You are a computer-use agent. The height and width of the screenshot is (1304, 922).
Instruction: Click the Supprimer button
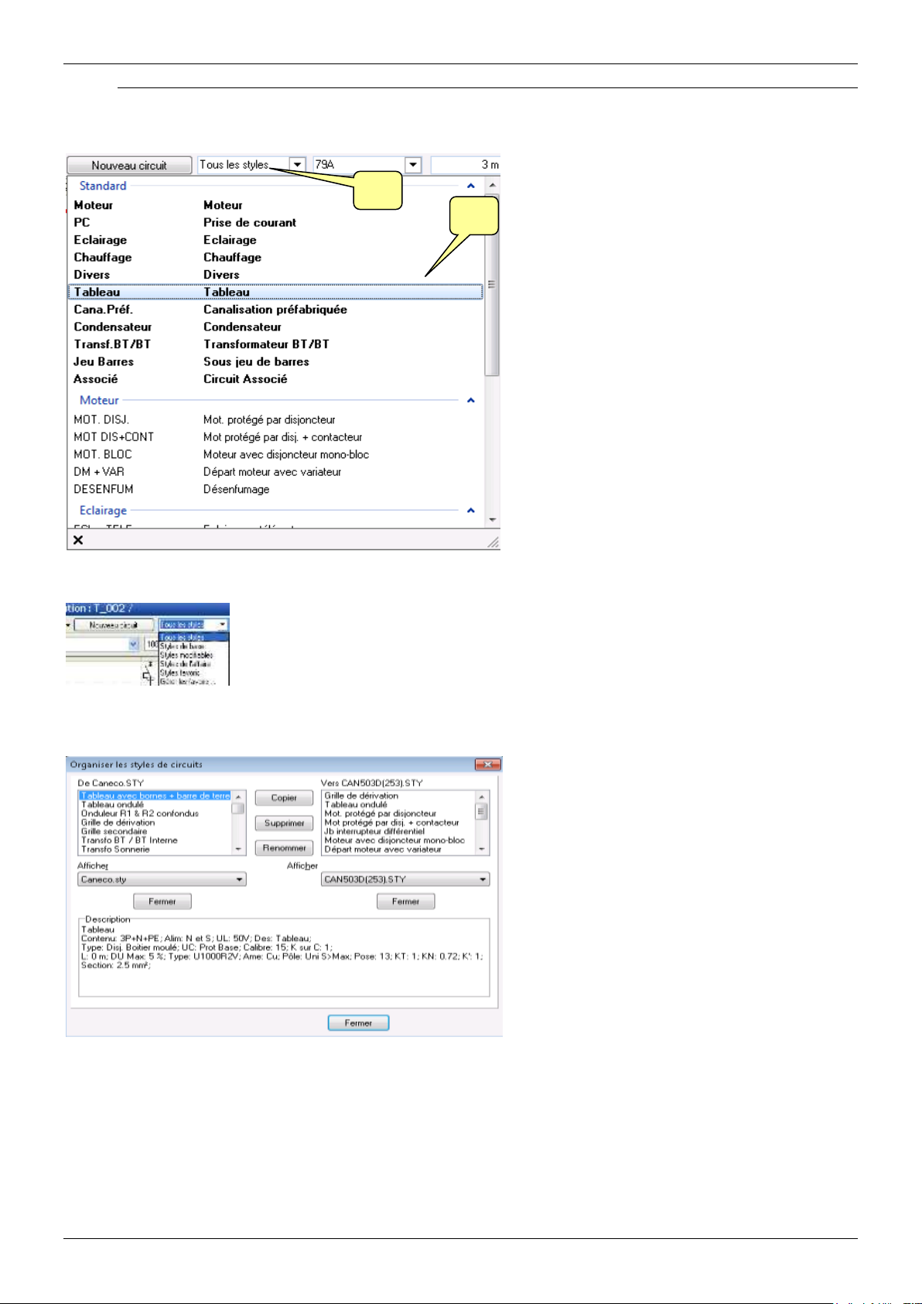(x=284, y=823)
